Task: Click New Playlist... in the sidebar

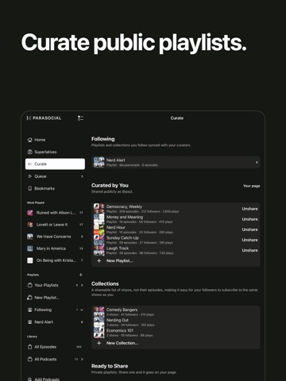Action: click(x=55, y=298)
